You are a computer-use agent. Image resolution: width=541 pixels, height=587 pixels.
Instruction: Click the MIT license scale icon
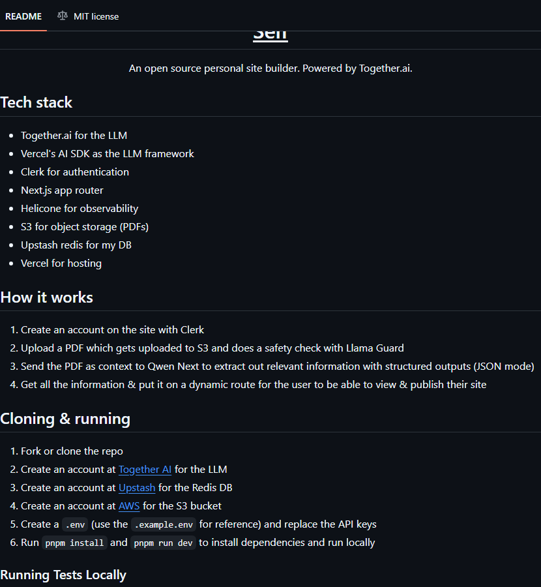click(62, 16)
